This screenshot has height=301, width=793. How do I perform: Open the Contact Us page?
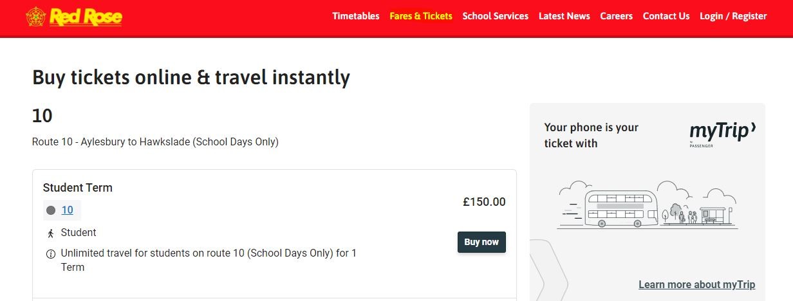pos(666,16)
